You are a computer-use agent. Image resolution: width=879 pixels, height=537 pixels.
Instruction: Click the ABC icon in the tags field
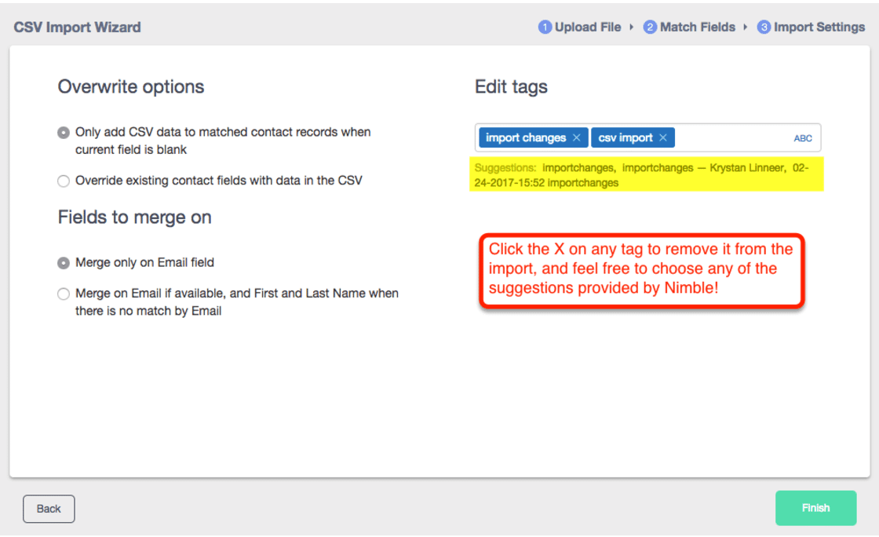[803, 138]
